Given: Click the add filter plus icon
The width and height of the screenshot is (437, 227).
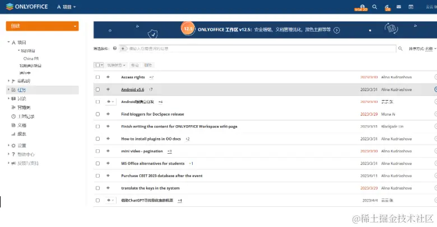Looking at the screenshot, I should (123, 49).
